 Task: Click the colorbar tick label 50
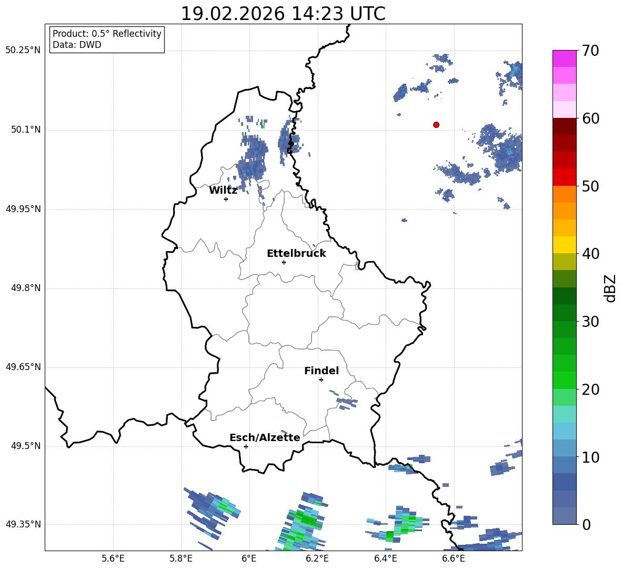point(590,186)
